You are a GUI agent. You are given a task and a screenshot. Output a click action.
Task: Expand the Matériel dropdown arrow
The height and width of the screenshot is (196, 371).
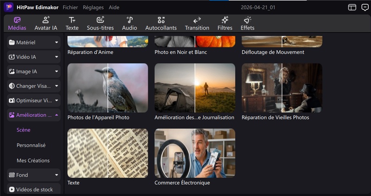[x=57, y=43]
